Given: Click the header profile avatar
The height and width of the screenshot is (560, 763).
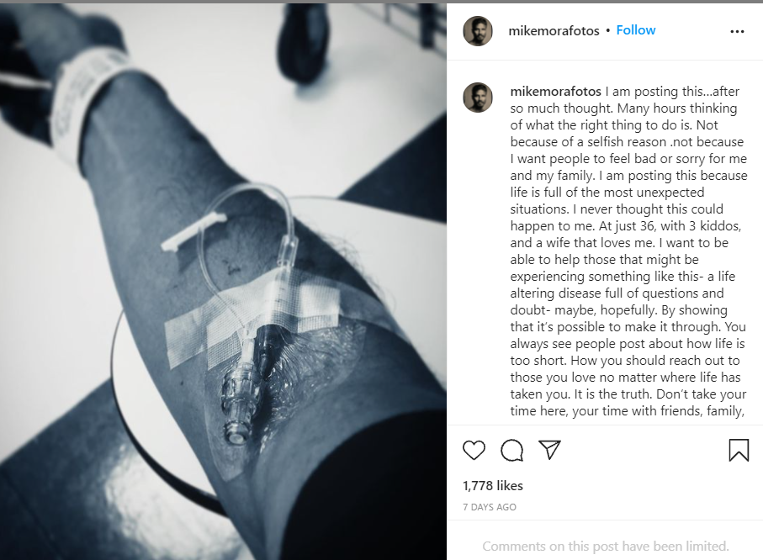Looking at the screenshot, I should [478, 31].
